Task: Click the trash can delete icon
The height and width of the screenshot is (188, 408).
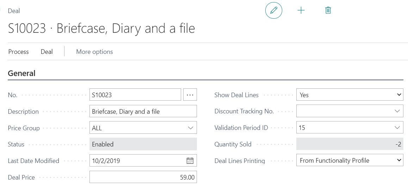Action: (x=328, y=11)
